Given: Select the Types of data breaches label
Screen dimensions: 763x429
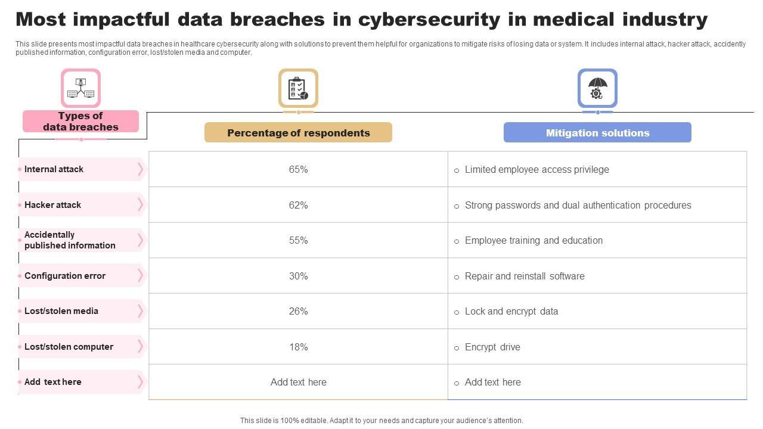Looking at the screenshot, I should click(x=80, y=122).
